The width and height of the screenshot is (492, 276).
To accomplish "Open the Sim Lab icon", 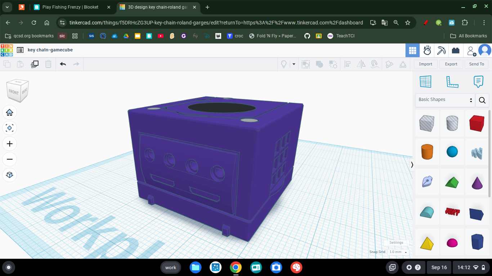I will coord(427,50).
